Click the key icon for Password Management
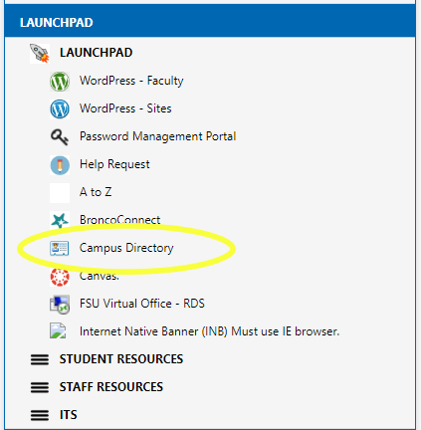This screenshot has height=430, width=421. click(x=60, y=137)
